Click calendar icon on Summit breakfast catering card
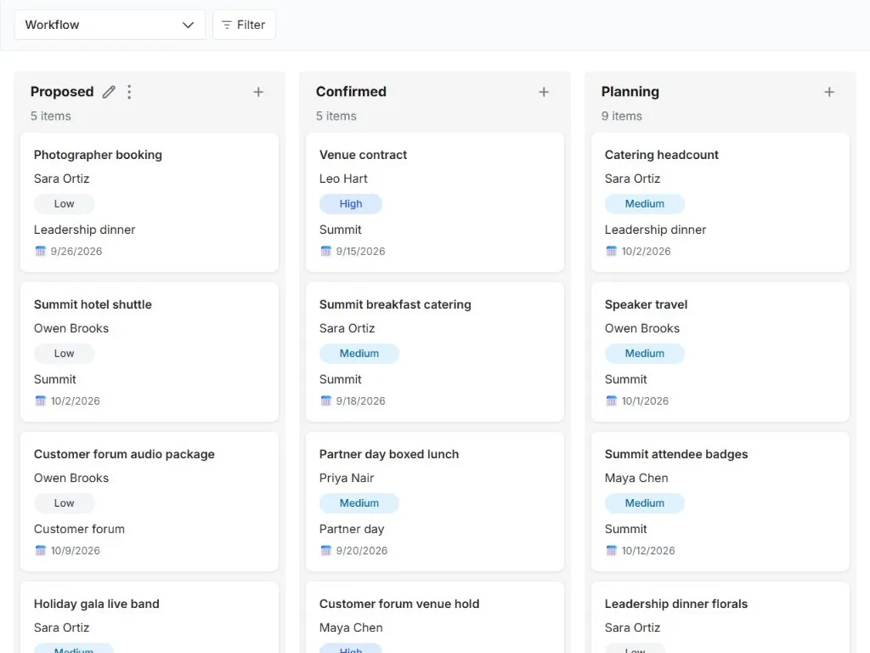 (325, 401)
